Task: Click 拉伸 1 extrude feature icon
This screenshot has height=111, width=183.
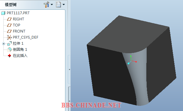Action: [9, 43]
